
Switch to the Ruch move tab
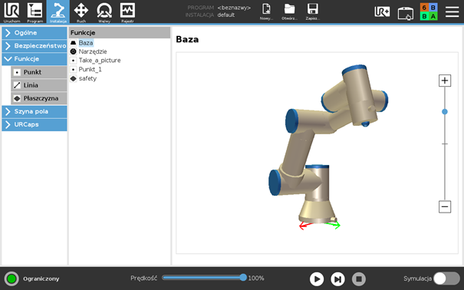coord(81,12)
